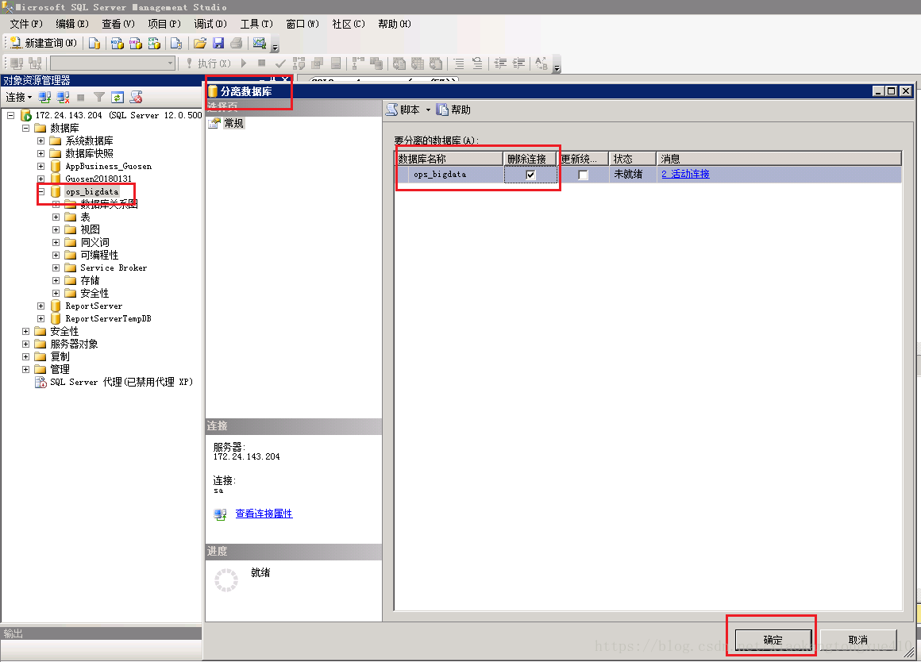Click the new database engine query file icon
Image resolution: width=921 pixels, height=662 pixels.
(94, 44)
